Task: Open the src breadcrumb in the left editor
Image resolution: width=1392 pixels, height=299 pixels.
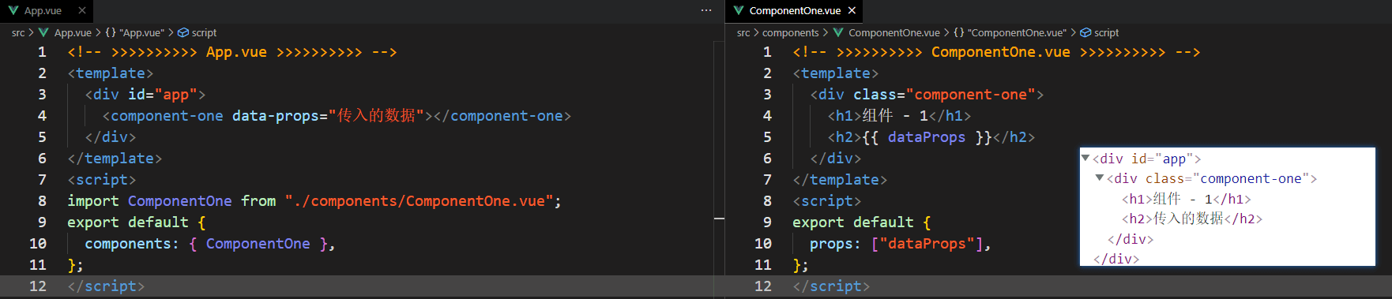Action: pyautogui.click(x=18, y=33)
